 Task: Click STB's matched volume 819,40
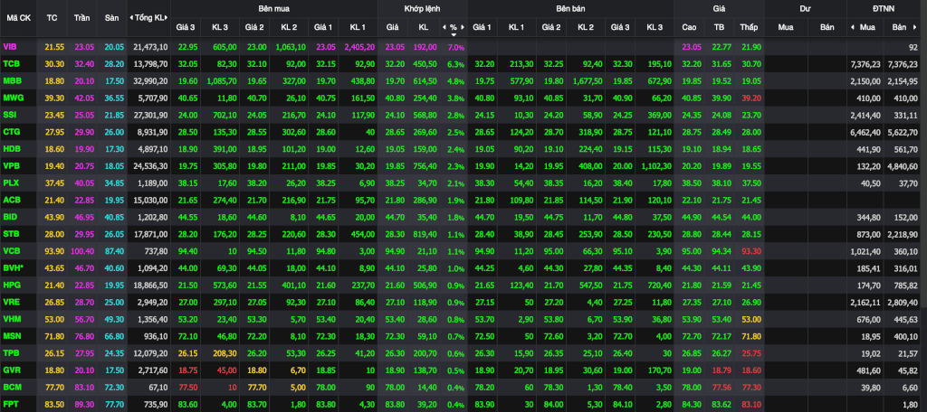pyautogui.click(x=425, y=234)
